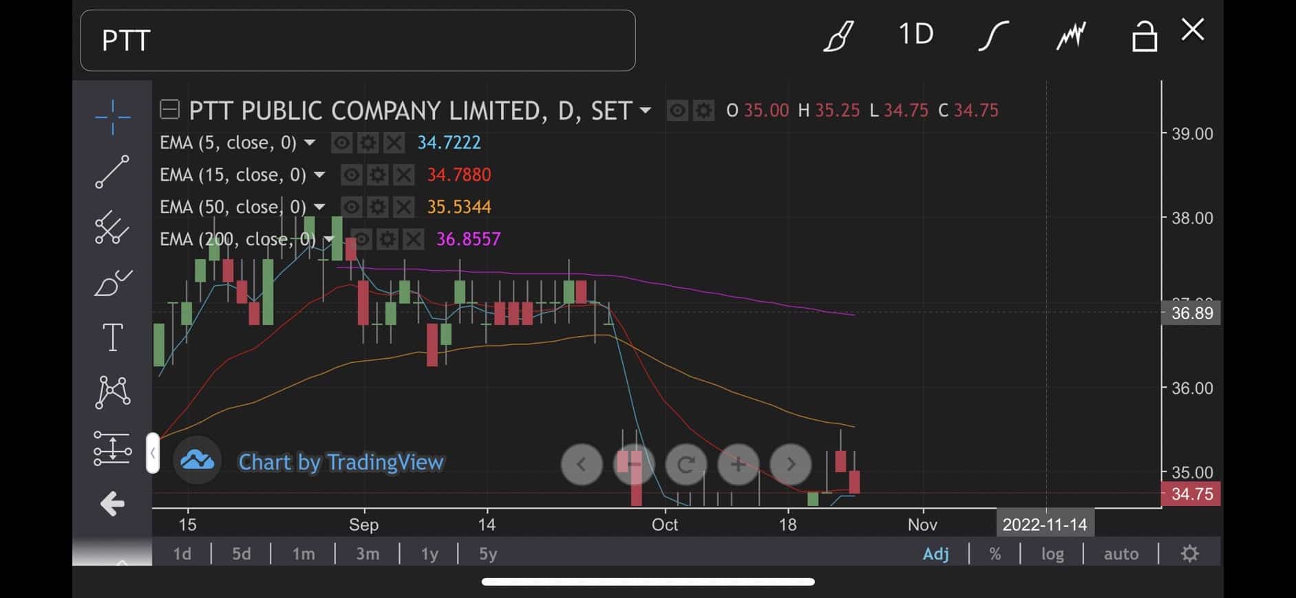Viewport: 1296px width, 598px height.
Task: Click the back arrow in left sidebar
Action: click(112, 504)
